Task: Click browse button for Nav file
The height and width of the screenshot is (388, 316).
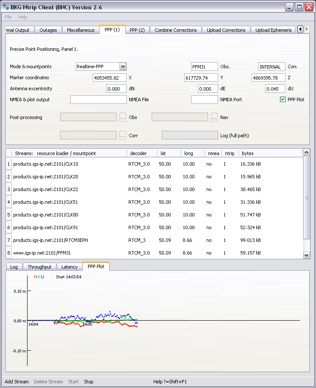Action: coord(214,117)
